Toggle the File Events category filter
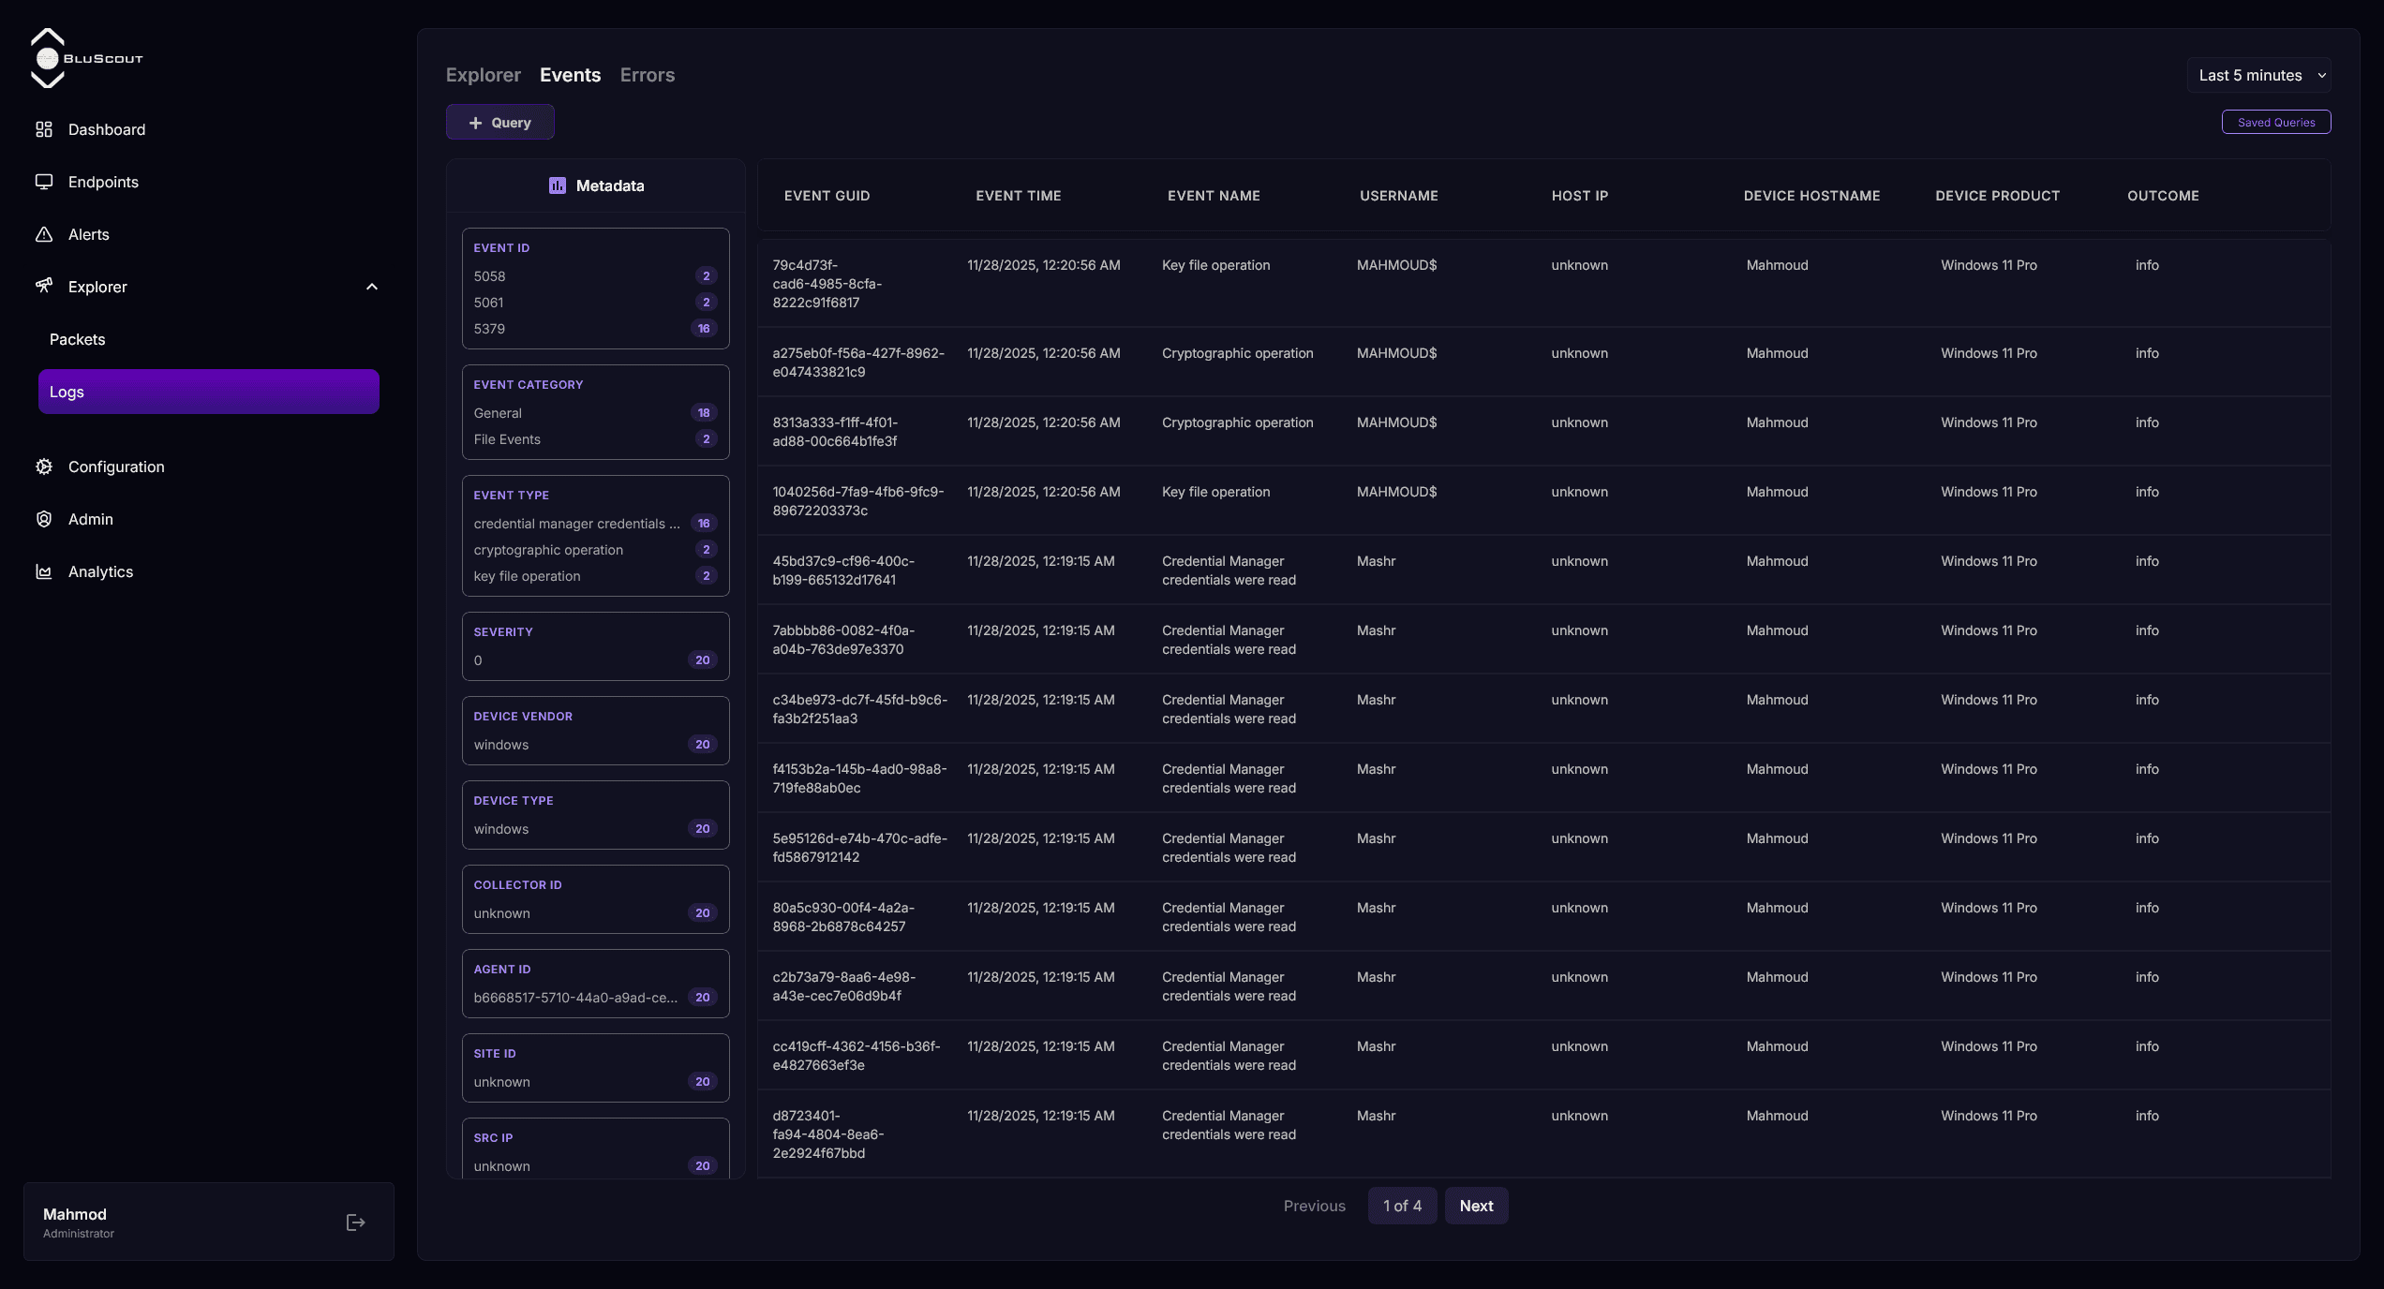 (507, 438)
